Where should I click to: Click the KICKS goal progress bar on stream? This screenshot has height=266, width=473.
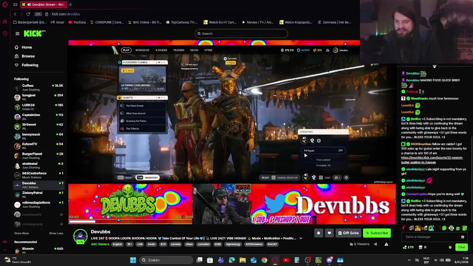click(x=130, y=222)
